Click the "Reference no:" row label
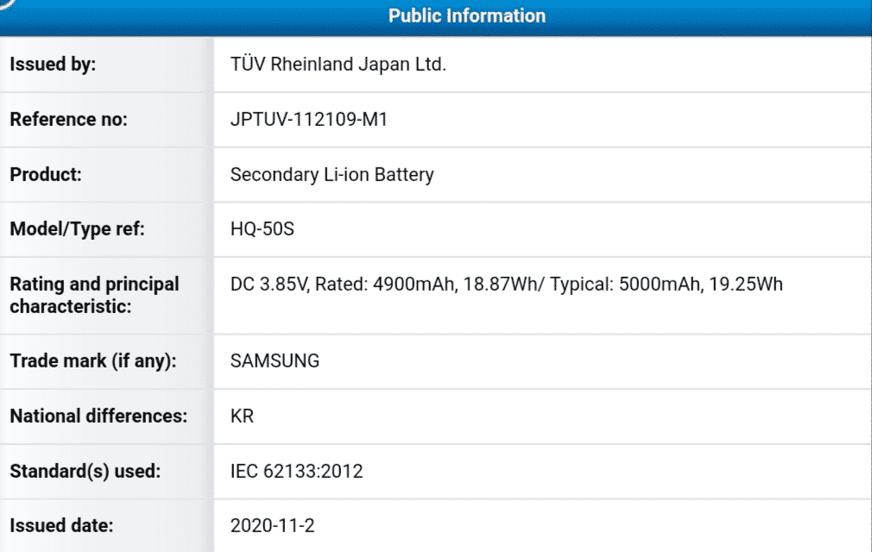 [x=68, y=120]
